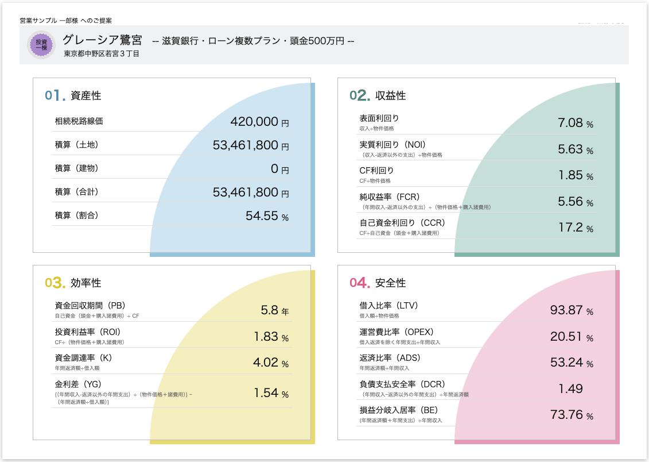
Task: Click the value 1.54 %
Action: (x=271, y=393)
